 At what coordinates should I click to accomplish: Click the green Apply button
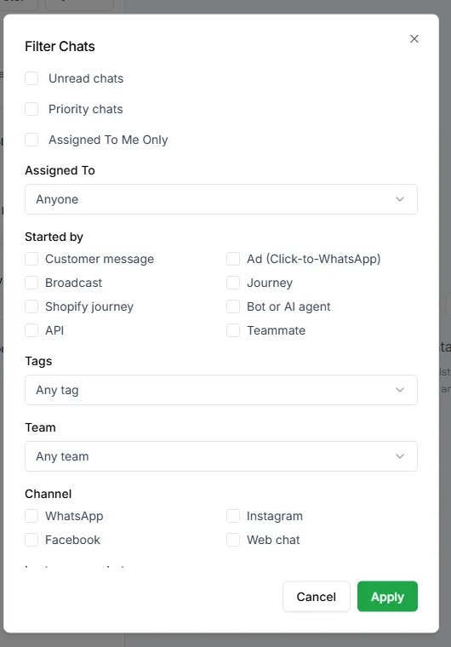(x=387, y=597)
